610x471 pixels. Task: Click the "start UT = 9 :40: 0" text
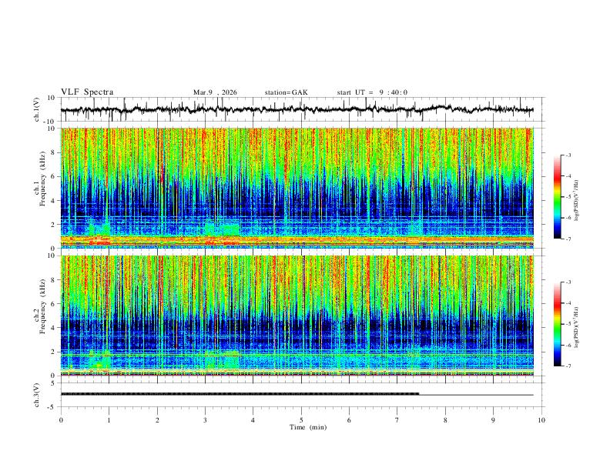pos(372,92)
